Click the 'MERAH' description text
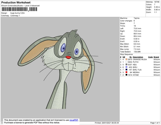This screenshot has height=125, width=161. [x=136, y=72]
